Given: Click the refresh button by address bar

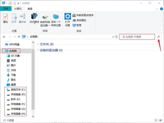Looking at the screenshot, I should point(116,37).
